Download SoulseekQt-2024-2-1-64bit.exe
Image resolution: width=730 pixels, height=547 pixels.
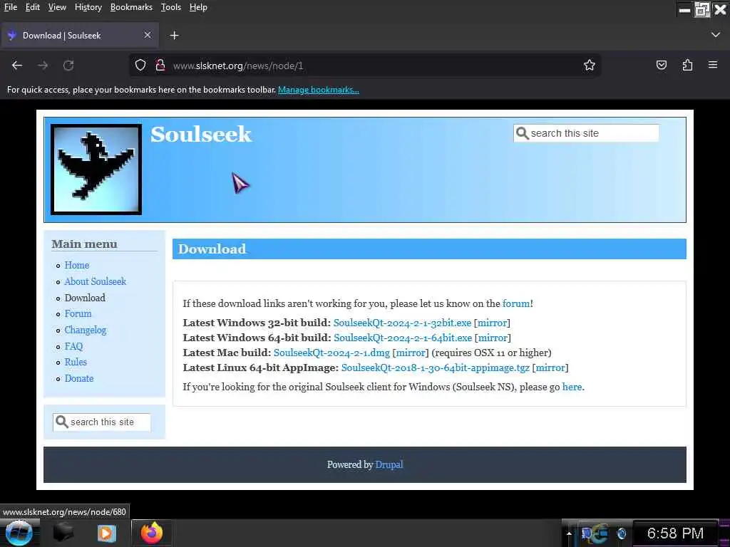pyautogui.click(x=403, y=338)
